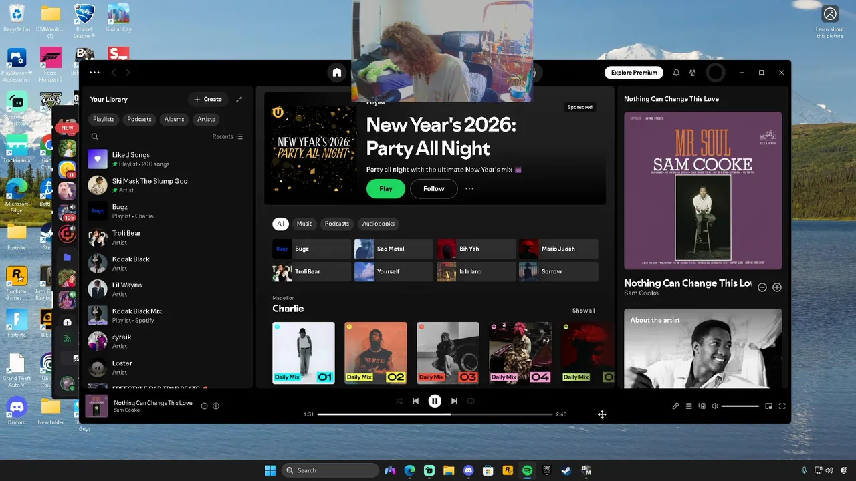Screen dimensions: 856x481
Task: Click the Mr. Soul album cover
Action: coord(703,190)
